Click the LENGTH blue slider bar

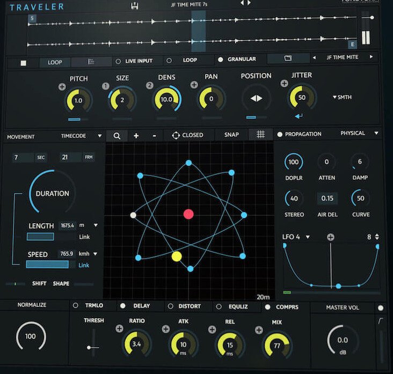tap(40, 237)
